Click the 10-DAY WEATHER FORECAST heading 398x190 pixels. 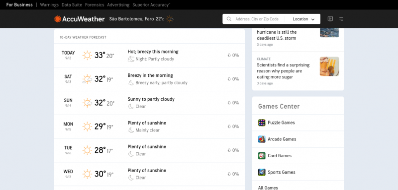83,37
